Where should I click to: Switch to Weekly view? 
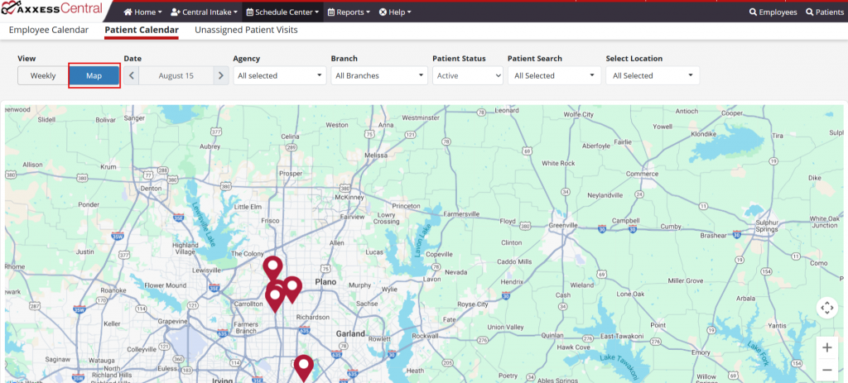(x=43, y=75)
